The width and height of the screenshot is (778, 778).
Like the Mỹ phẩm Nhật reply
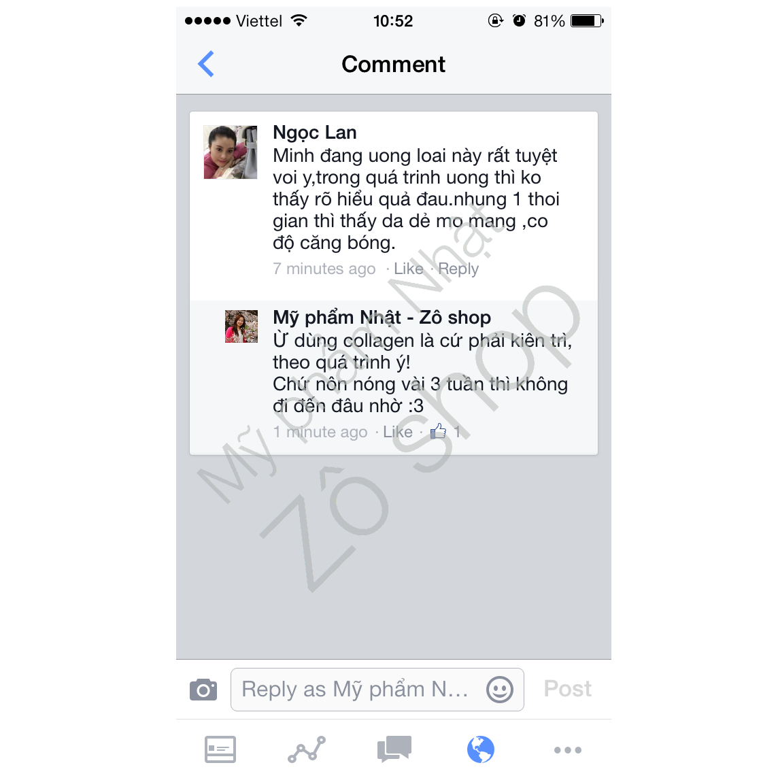[x=397, y=432]
